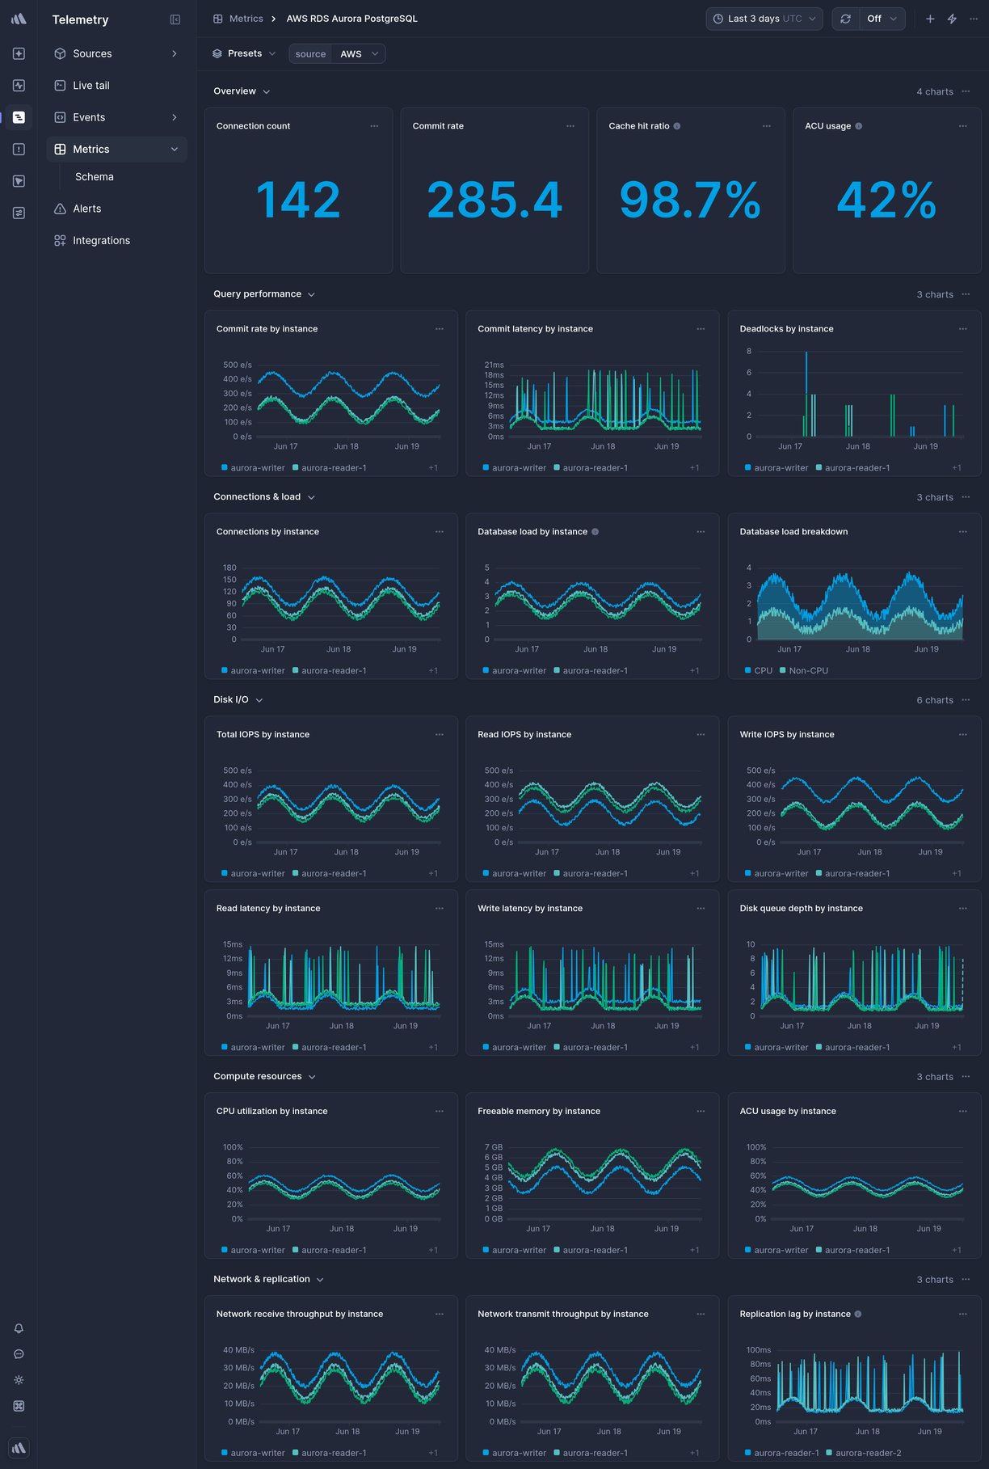Click the incident alert icon in left rail
Viewport: 989px width, 1469px height.
point(19,149)
